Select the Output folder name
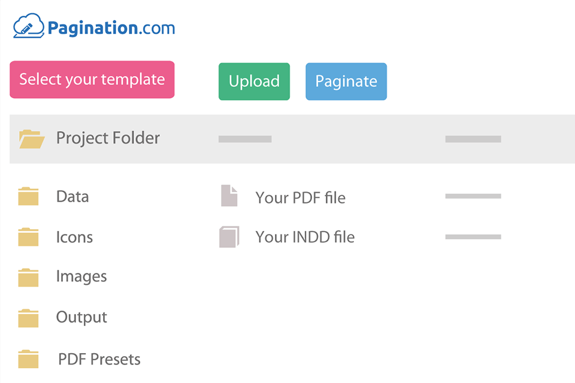Image resolution: width=575 pixels, height=383 pixels. coord(81,317)
